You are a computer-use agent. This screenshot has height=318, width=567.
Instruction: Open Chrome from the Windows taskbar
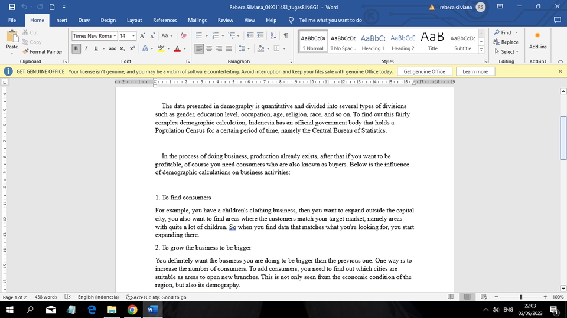[x=132, y=310]
